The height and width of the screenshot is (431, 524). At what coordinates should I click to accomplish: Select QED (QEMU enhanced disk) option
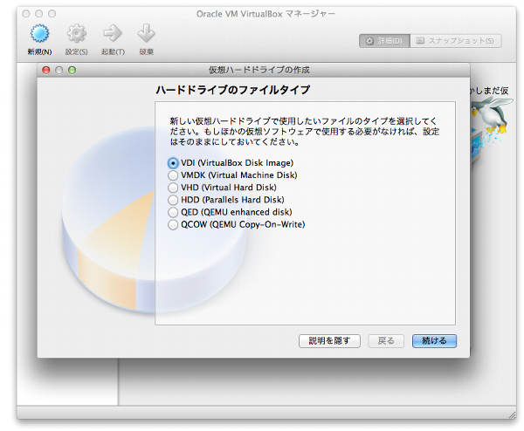tap(230, 212)
